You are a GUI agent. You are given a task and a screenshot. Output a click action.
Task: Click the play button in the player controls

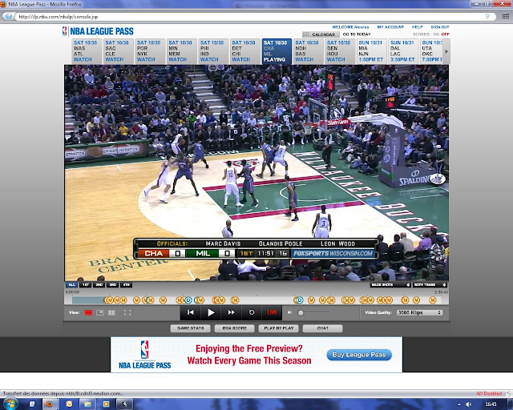coord(211,312)
